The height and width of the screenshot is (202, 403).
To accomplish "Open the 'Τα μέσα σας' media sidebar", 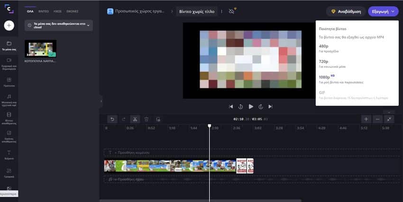I will tap(9, 45).
